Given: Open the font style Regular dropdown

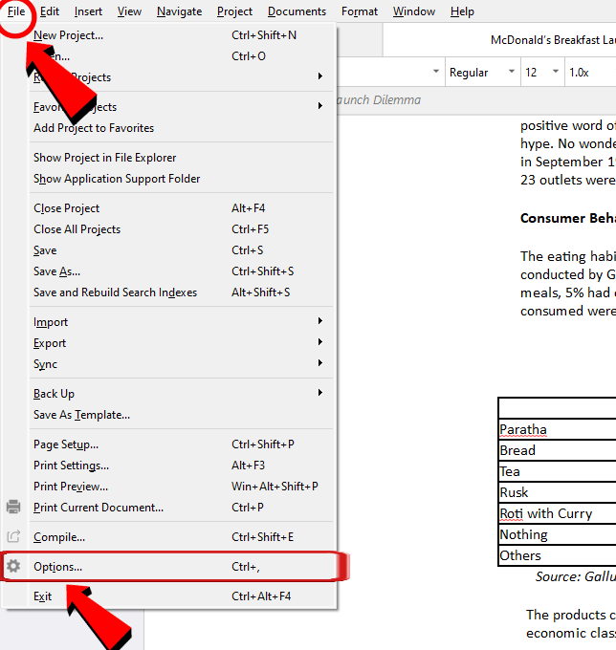Looking at the screenshot, I should click(483, 73).
